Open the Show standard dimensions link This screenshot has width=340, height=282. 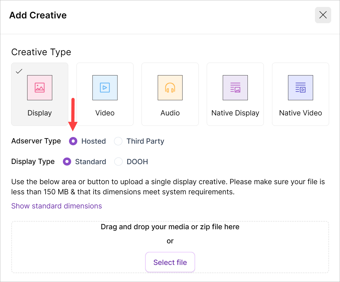[56, 206]
